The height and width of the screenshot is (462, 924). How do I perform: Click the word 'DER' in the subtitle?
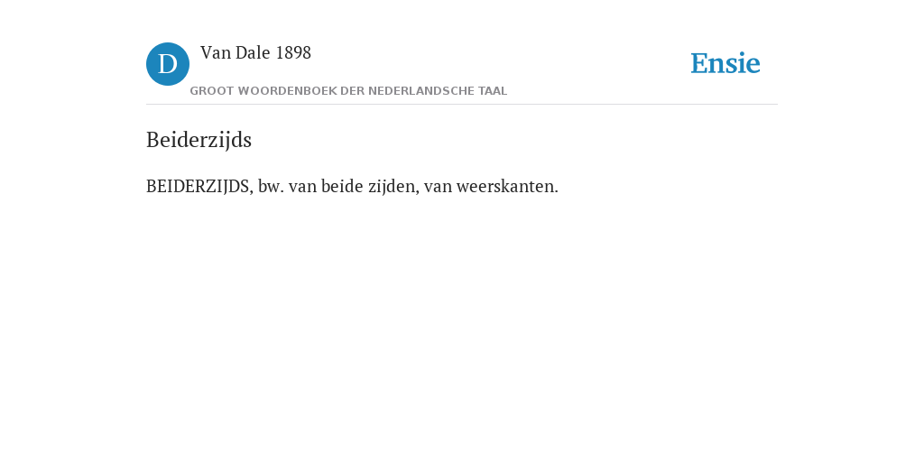(x=353, y=91)
